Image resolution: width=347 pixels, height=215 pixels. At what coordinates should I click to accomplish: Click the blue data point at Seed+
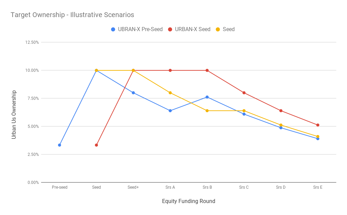click(x=133, y=93)
